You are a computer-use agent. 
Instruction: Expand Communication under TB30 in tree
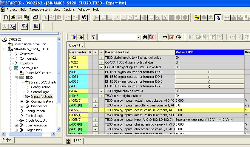[x=22, y=101]
